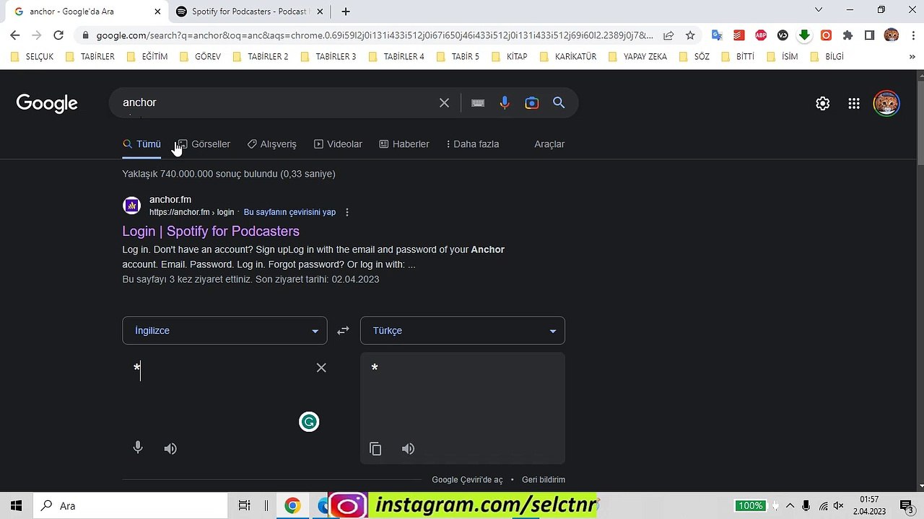
Task: Open a new browser tab
Action: click(346, 12)
